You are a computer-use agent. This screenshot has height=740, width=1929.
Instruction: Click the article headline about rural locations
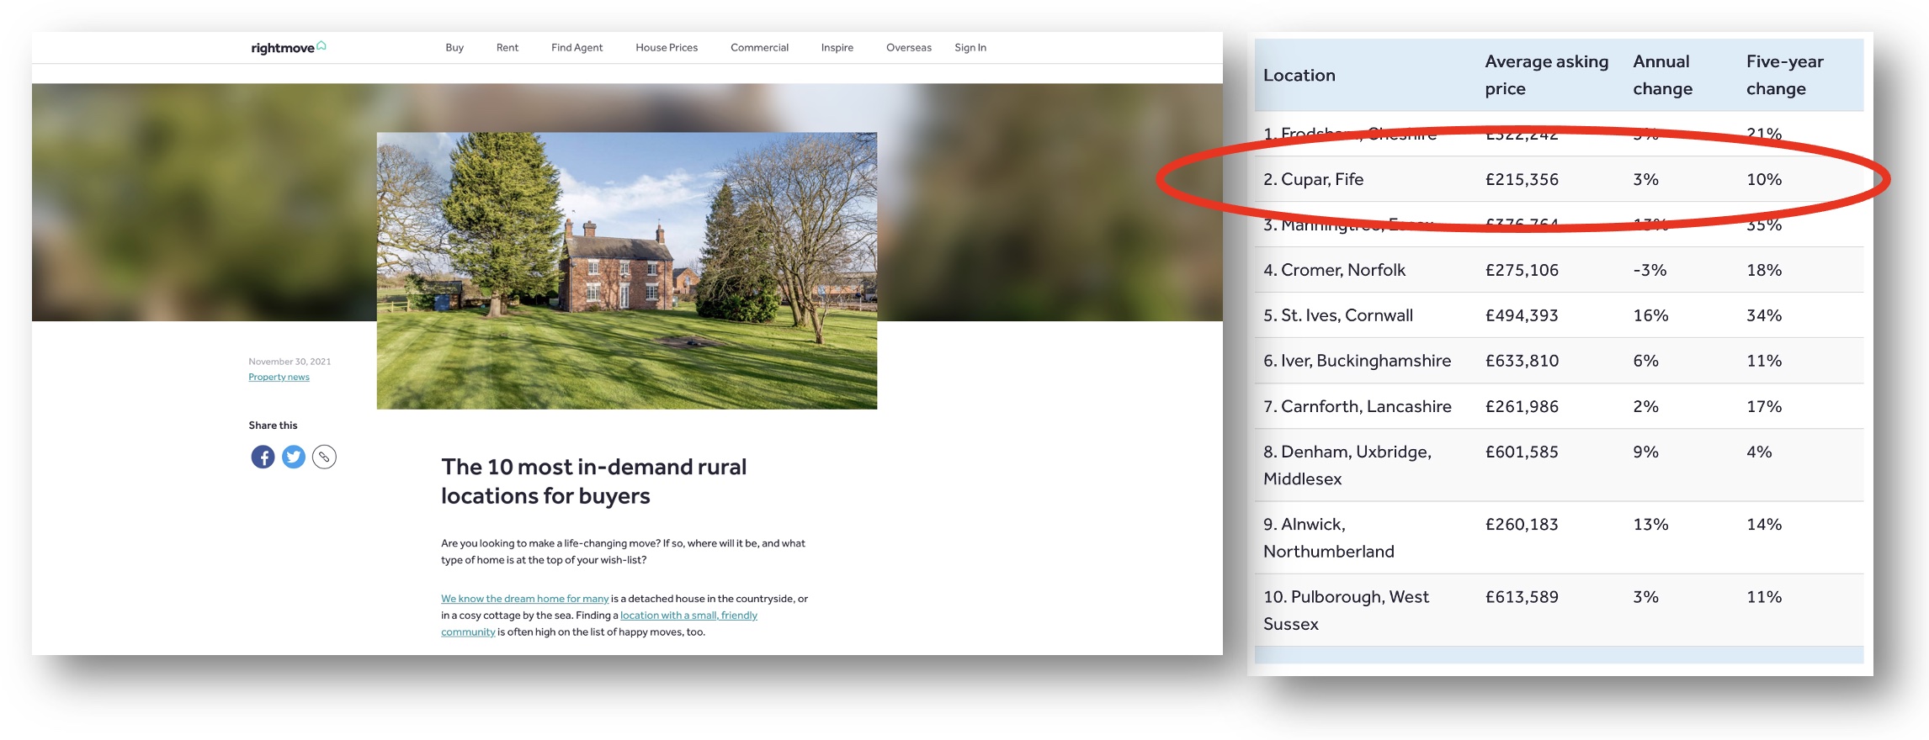(x=593, y=481)
